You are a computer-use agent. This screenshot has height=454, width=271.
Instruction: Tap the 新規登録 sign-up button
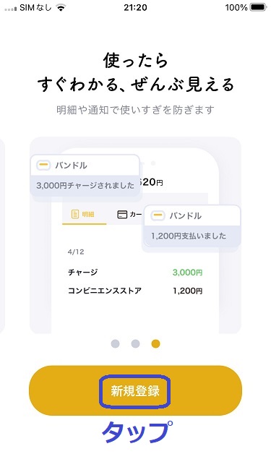coord(135,390)
